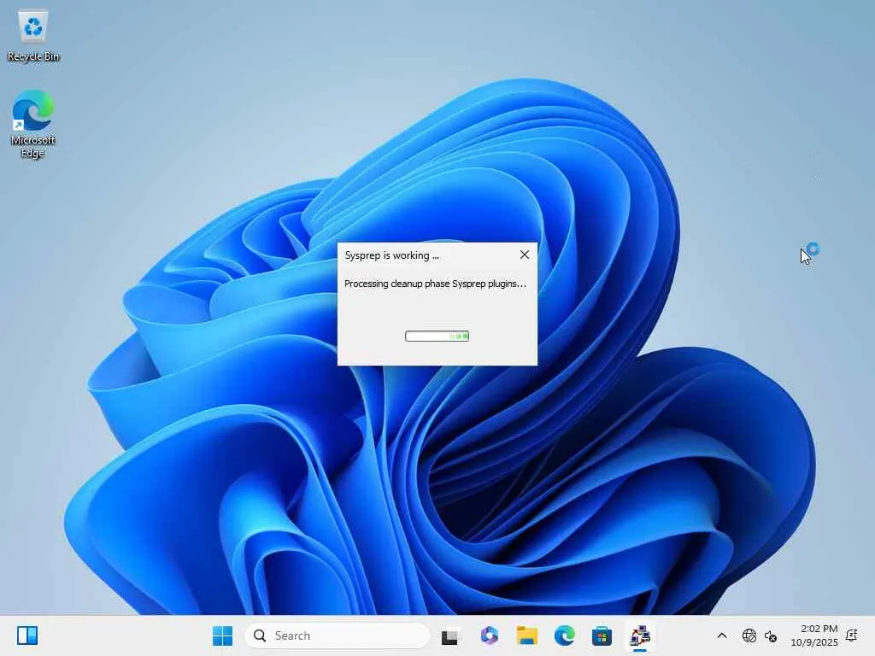Select the Microsoft Edge desktop shortcut
The height and width of the screenshot is (656, 875).
click(x=33, y=124)
